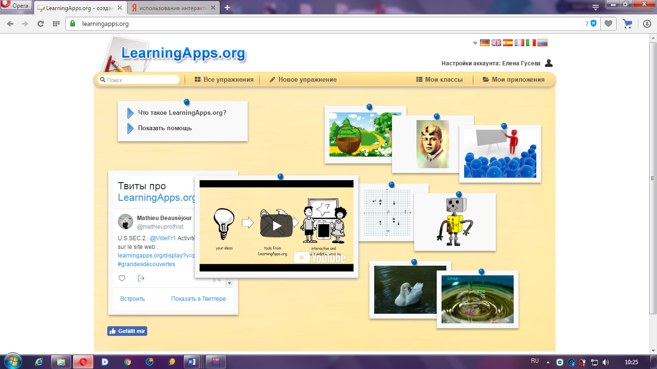Screen dimensions: 657x369
Task: Click Что такое LearningApps.org? link
Action: tap(182, 113)
